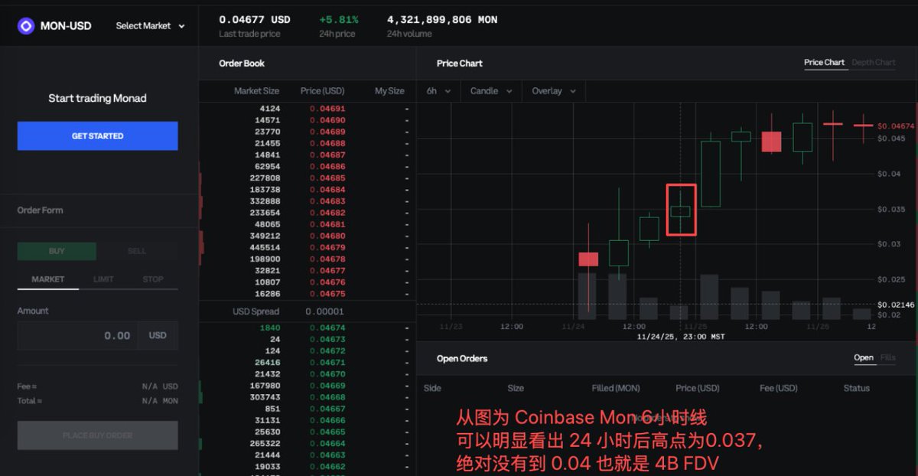The width and height of the screenshot is (918, 476).
Task: Select the Depth Chart tab
Action: point(873,63)
